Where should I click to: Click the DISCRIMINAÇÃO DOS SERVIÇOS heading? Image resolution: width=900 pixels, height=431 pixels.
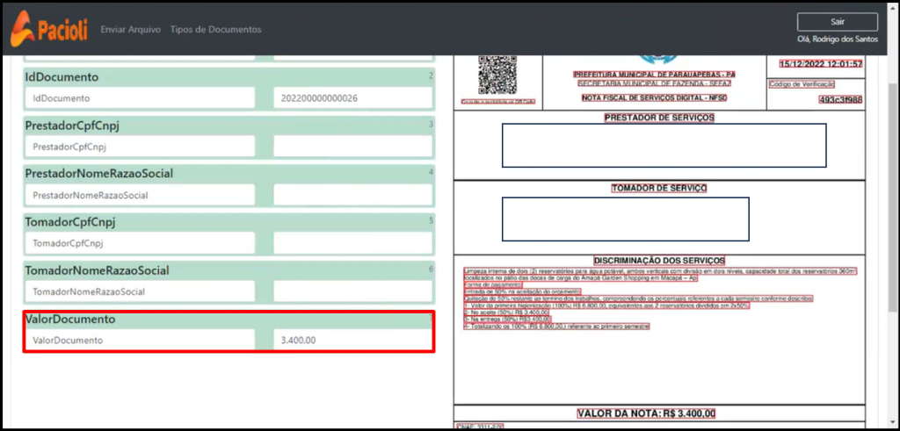click(x=659, y=260)
